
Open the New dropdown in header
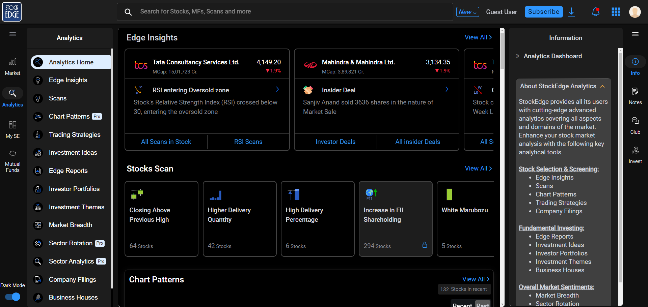click(x=467, y=12)
